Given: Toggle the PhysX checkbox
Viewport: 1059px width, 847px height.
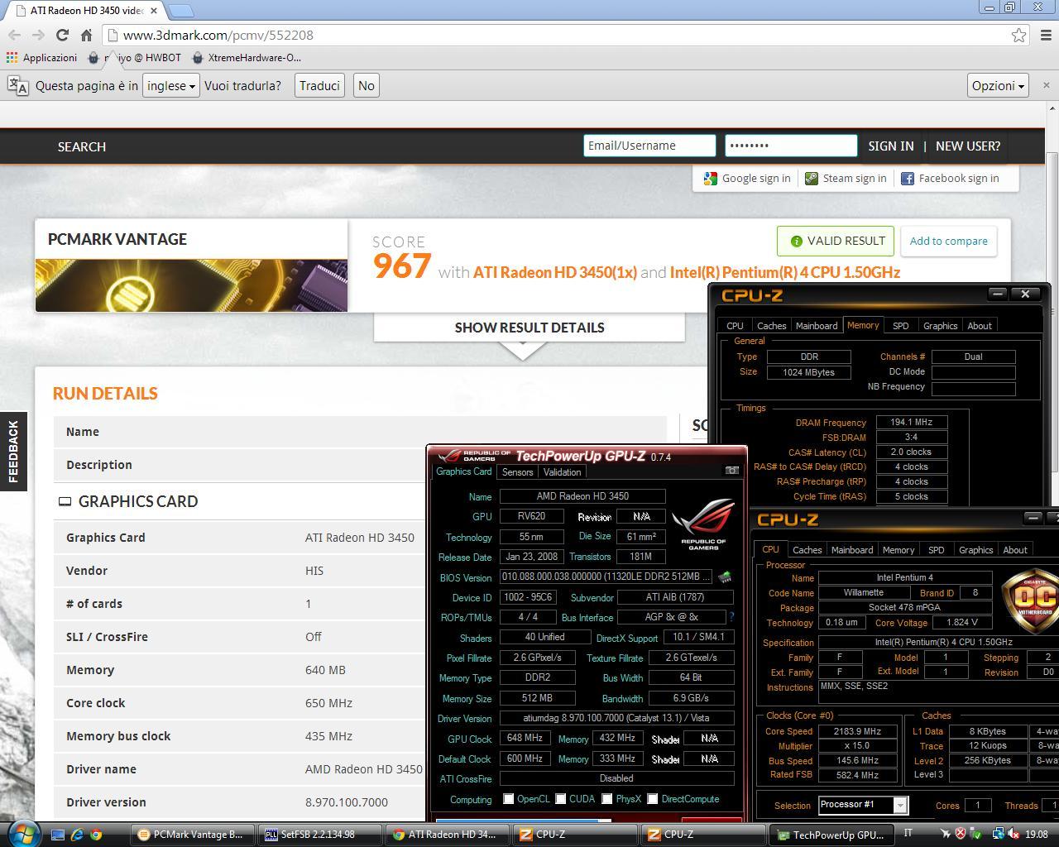Looking at the screenshot, I should pos(607,799).
